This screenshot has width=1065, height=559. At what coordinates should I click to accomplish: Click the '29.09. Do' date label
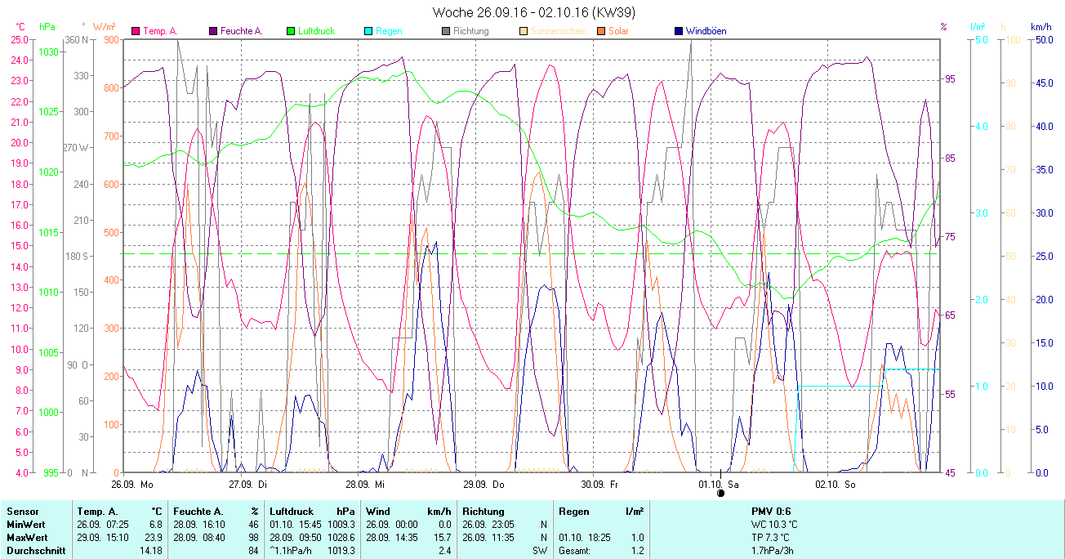click(484, 484)
